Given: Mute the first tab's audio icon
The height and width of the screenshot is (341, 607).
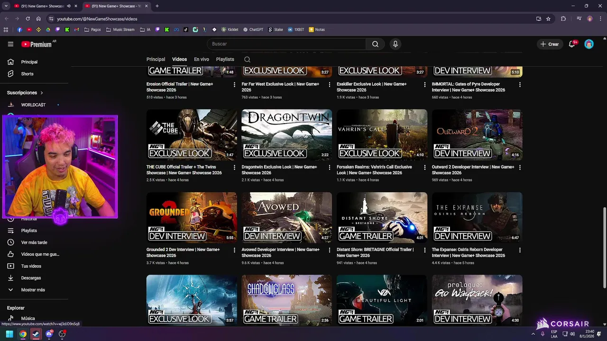Looking at the screenshot, I should pos(69,6).
